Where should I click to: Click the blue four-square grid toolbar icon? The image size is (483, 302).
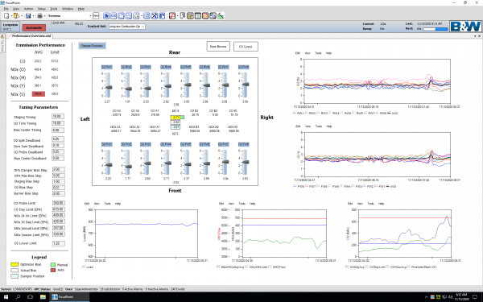pos(129,16)
